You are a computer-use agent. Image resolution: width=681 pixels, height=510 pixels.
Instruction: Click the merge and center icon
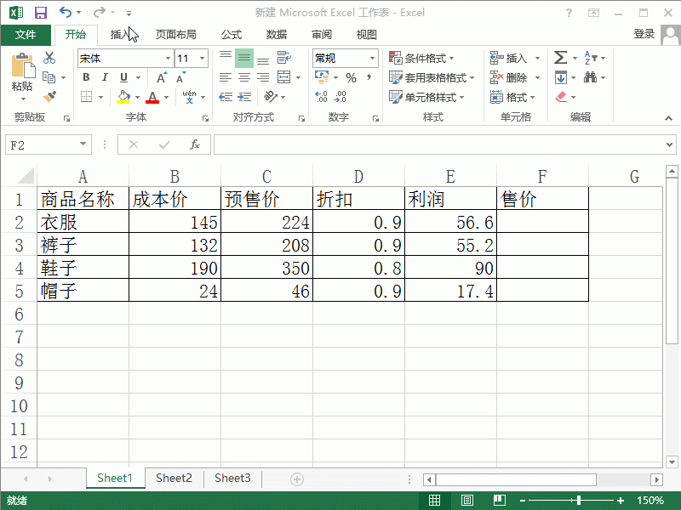tap(283, 76)
